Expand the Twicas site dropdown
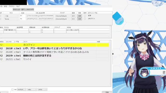 click(x=11, y=19)
